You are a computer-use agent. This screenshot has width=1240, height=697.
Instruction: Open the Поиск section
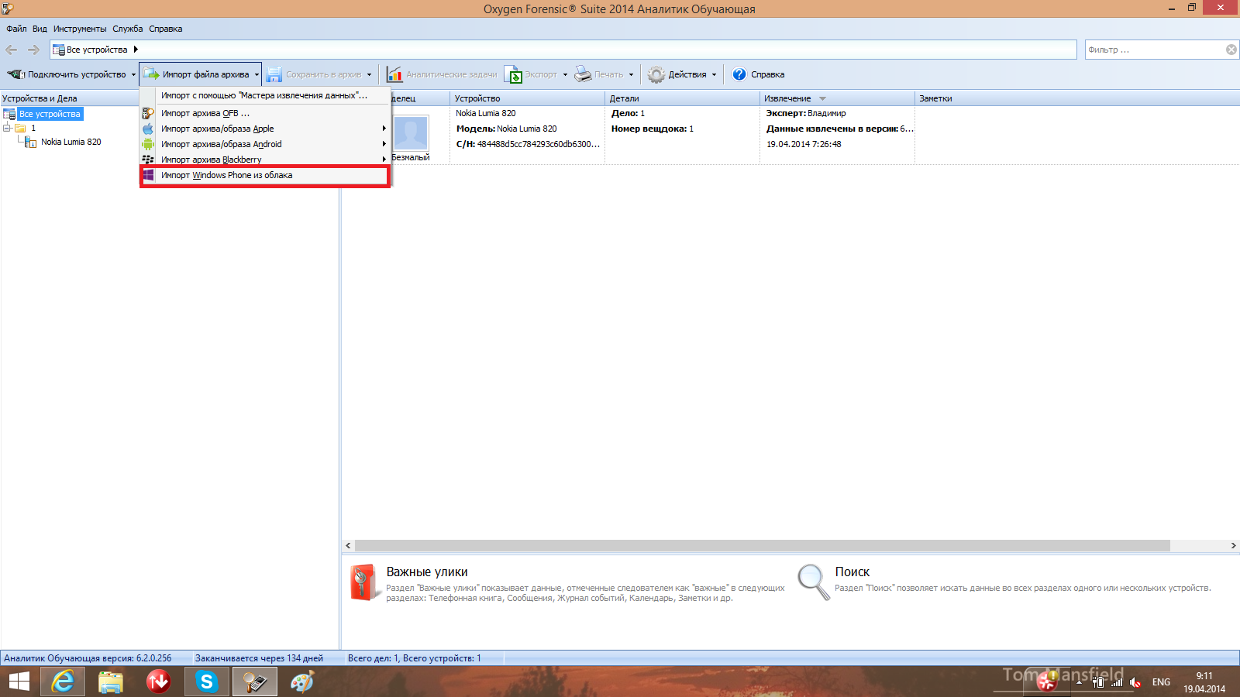852,572
